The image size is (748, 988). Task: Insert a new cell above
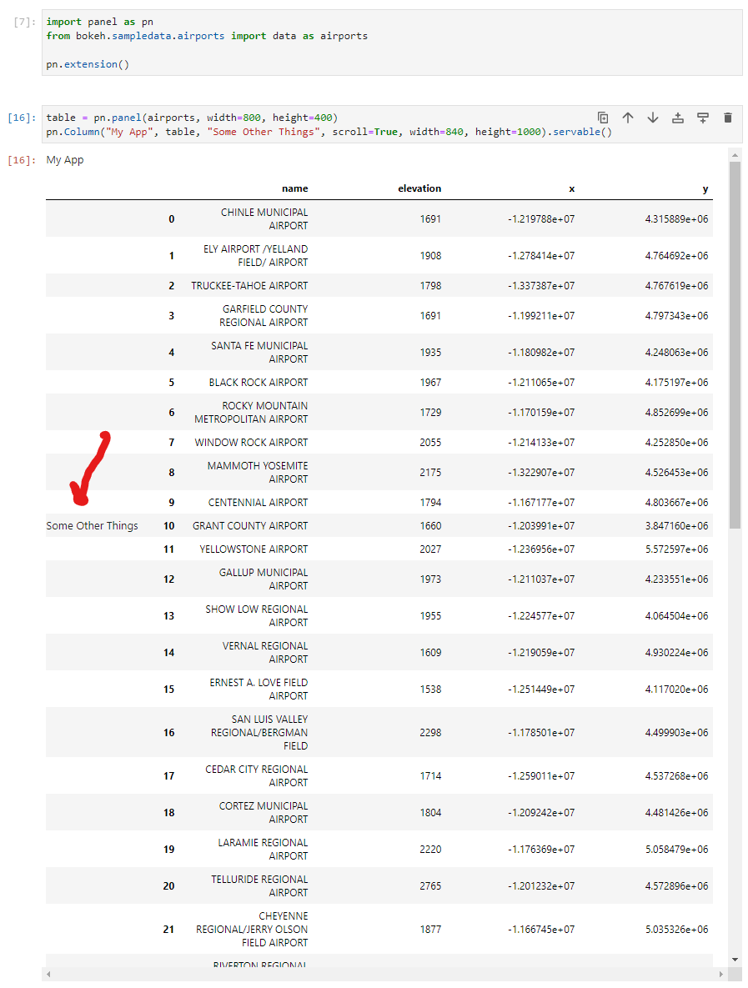coord(678,119)
